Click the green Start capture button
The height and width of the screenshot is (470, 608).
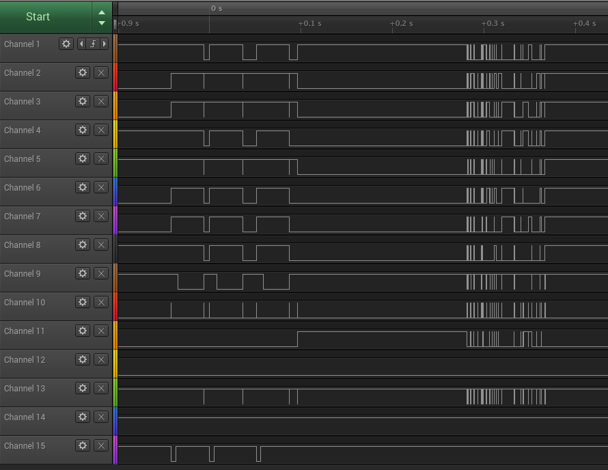click(46, 17)
